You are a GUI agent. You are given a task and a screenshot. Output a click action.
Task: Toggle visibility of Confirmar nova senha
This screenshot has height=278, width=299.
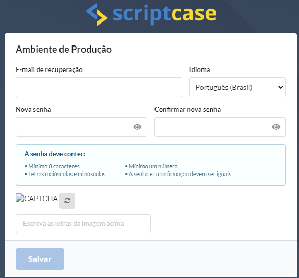pyautogui.click(x=276, y=127)
